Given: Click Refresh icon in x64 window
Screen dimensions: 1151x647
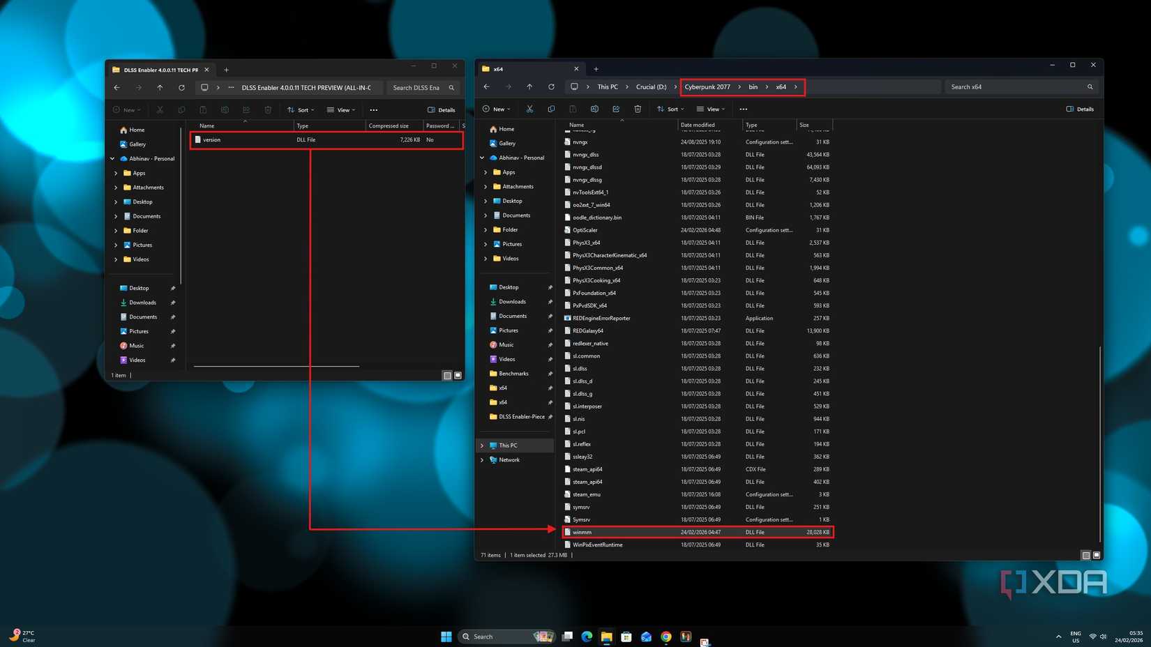Looking at the screenshot, I should (551, 87).
